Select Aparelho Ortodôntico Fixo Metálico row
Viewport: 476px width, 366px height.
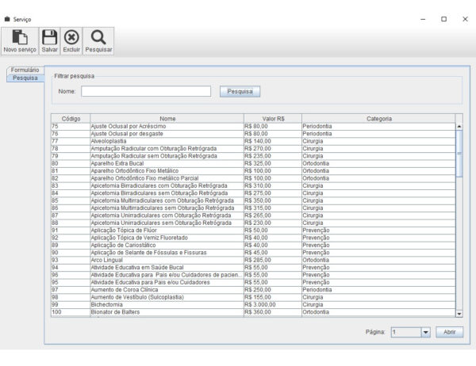click(x=253, y=171)
